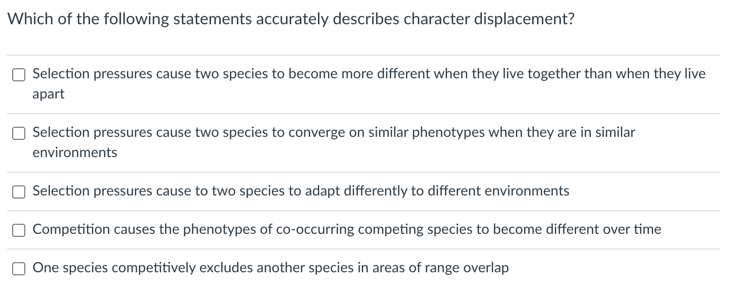The image size is (731, 295).
Task: Check the 'Competition causes the phenotypes' option
Action: coord(19,230)
